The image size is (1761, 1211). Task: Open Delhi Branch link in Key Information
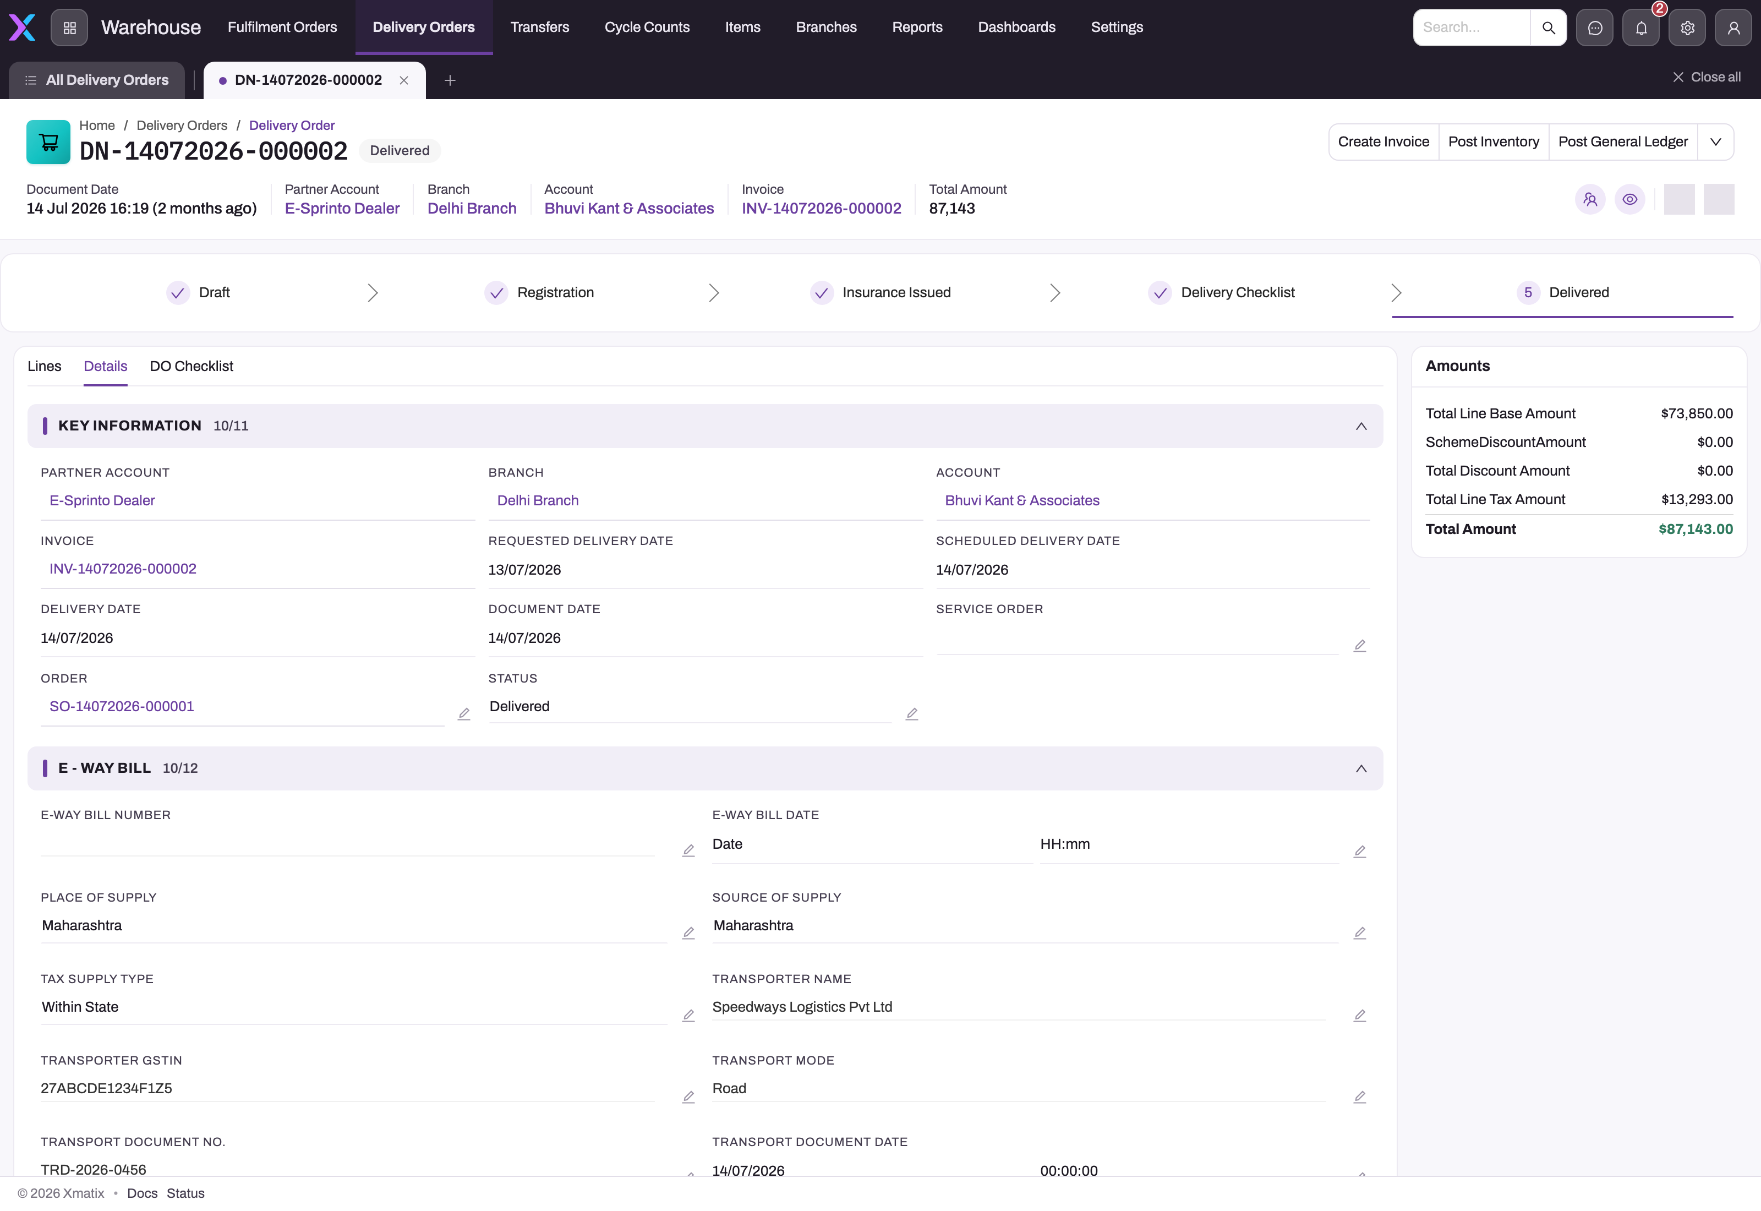point(538,501)
